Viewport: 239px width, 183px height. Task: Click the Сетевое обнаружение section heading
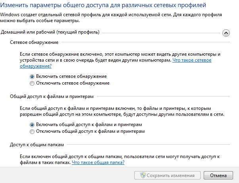34,42
